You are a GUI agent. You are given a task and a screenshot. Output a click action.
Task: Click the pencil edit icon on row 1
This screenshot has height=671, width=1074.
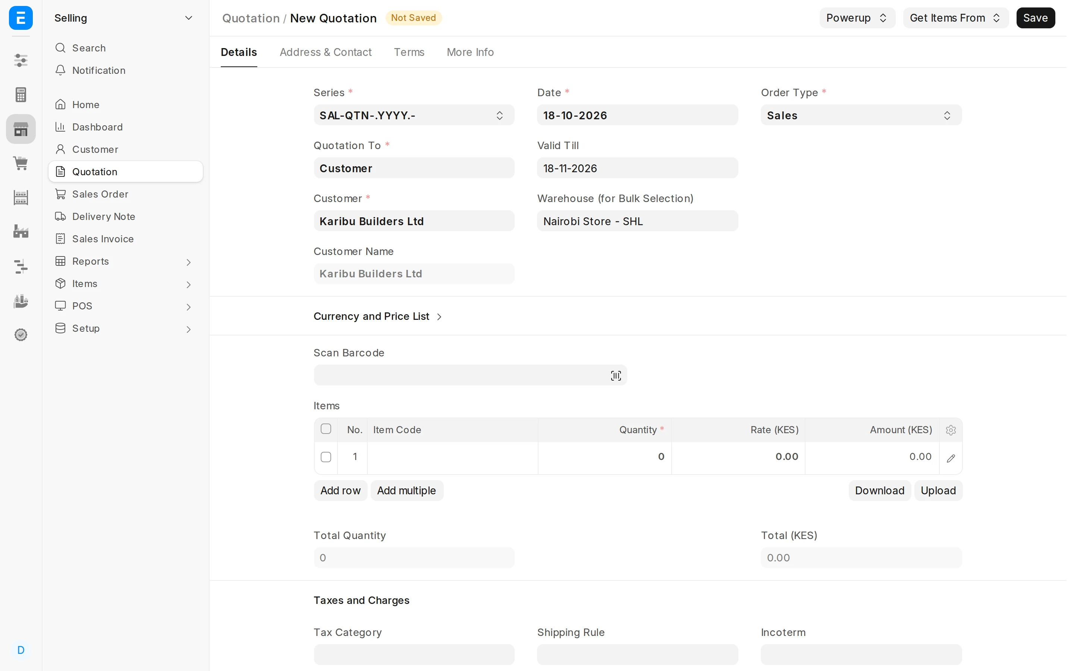950,458
